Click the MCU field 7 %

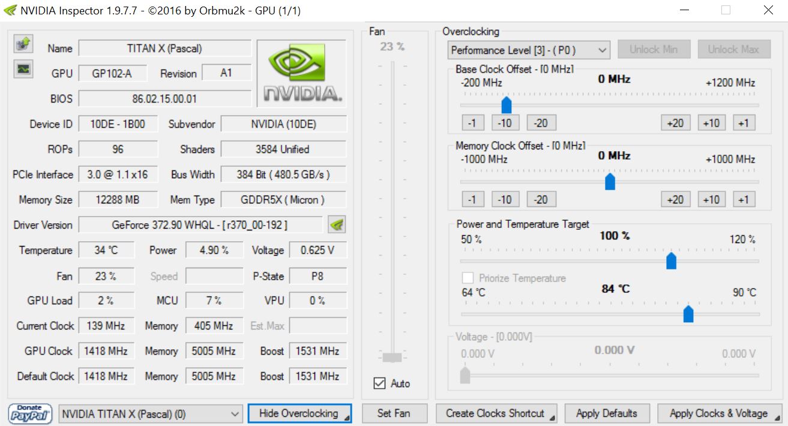click(214, 300)
